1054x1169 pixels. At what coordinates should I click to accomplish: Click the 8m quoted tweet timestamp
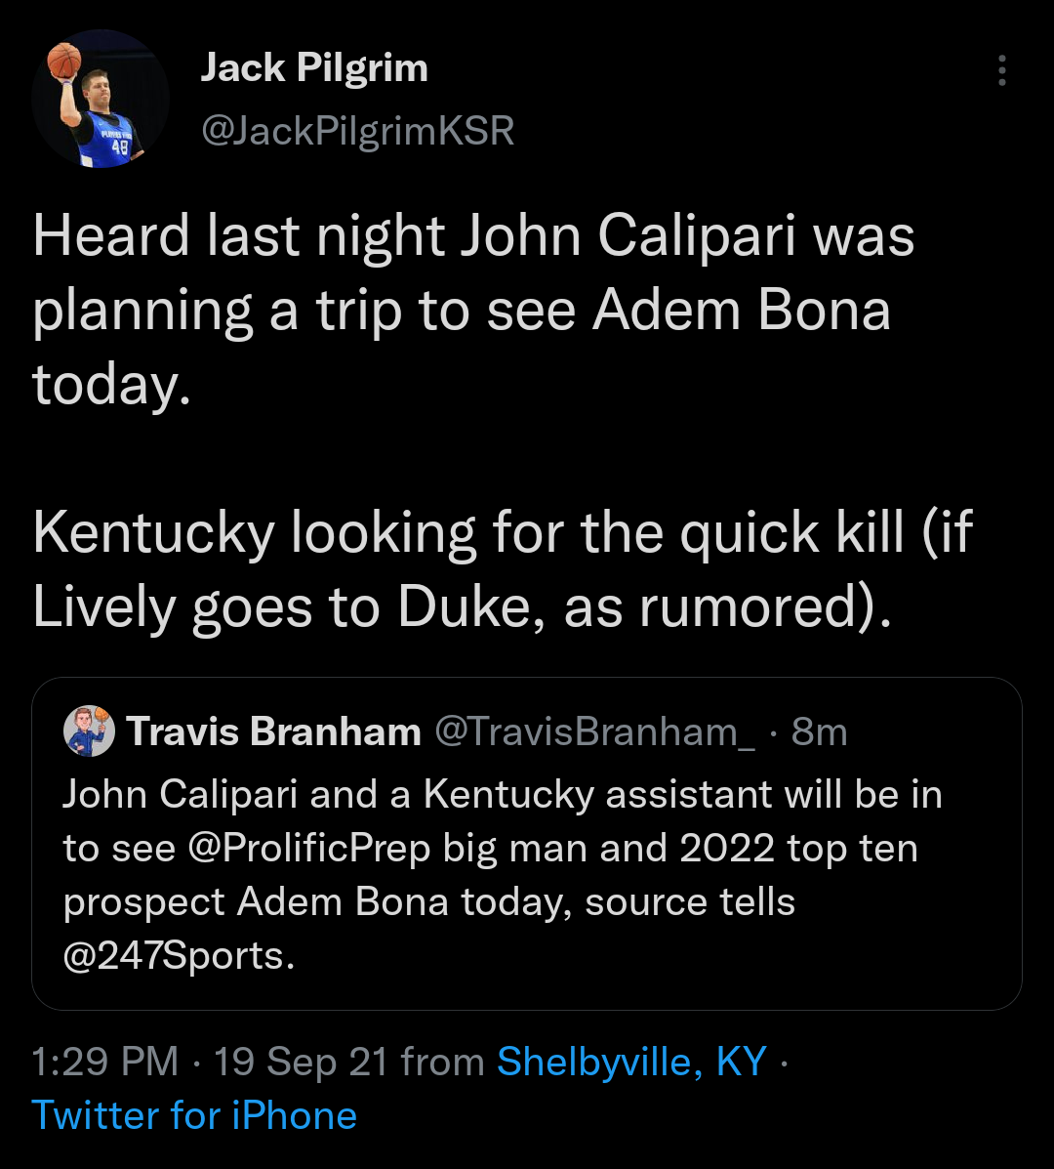820,731
